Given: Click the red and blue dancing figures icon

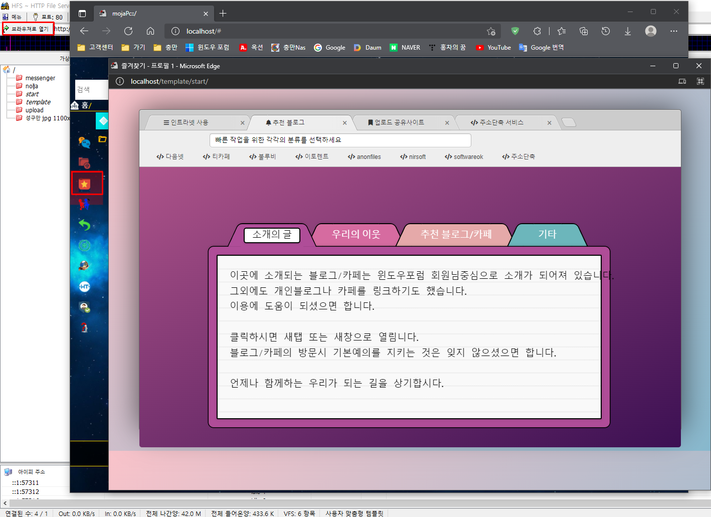Looking at the screenshot, I should (x=84, y=204).
